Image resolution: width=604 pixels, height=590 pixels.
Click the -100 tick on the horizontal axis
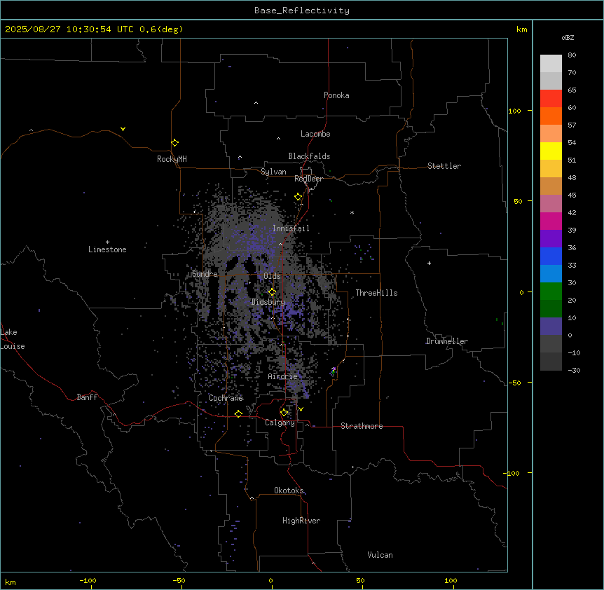point(88,580)
